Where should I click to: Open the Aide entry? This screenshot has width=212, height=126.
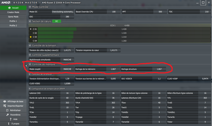click(x=13, y=119)
